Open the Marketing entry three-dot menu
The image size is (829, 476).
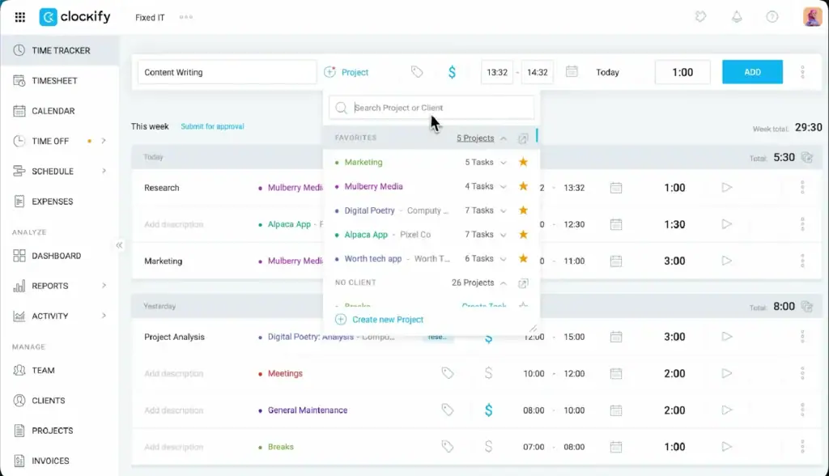(802, 261)
